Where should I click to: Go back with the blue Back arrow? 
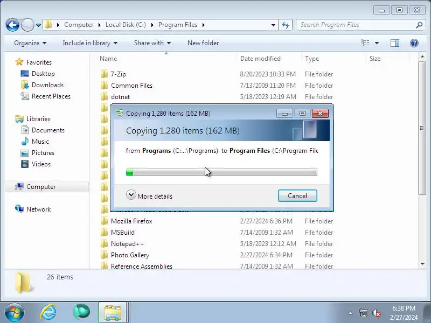point(12,25)
